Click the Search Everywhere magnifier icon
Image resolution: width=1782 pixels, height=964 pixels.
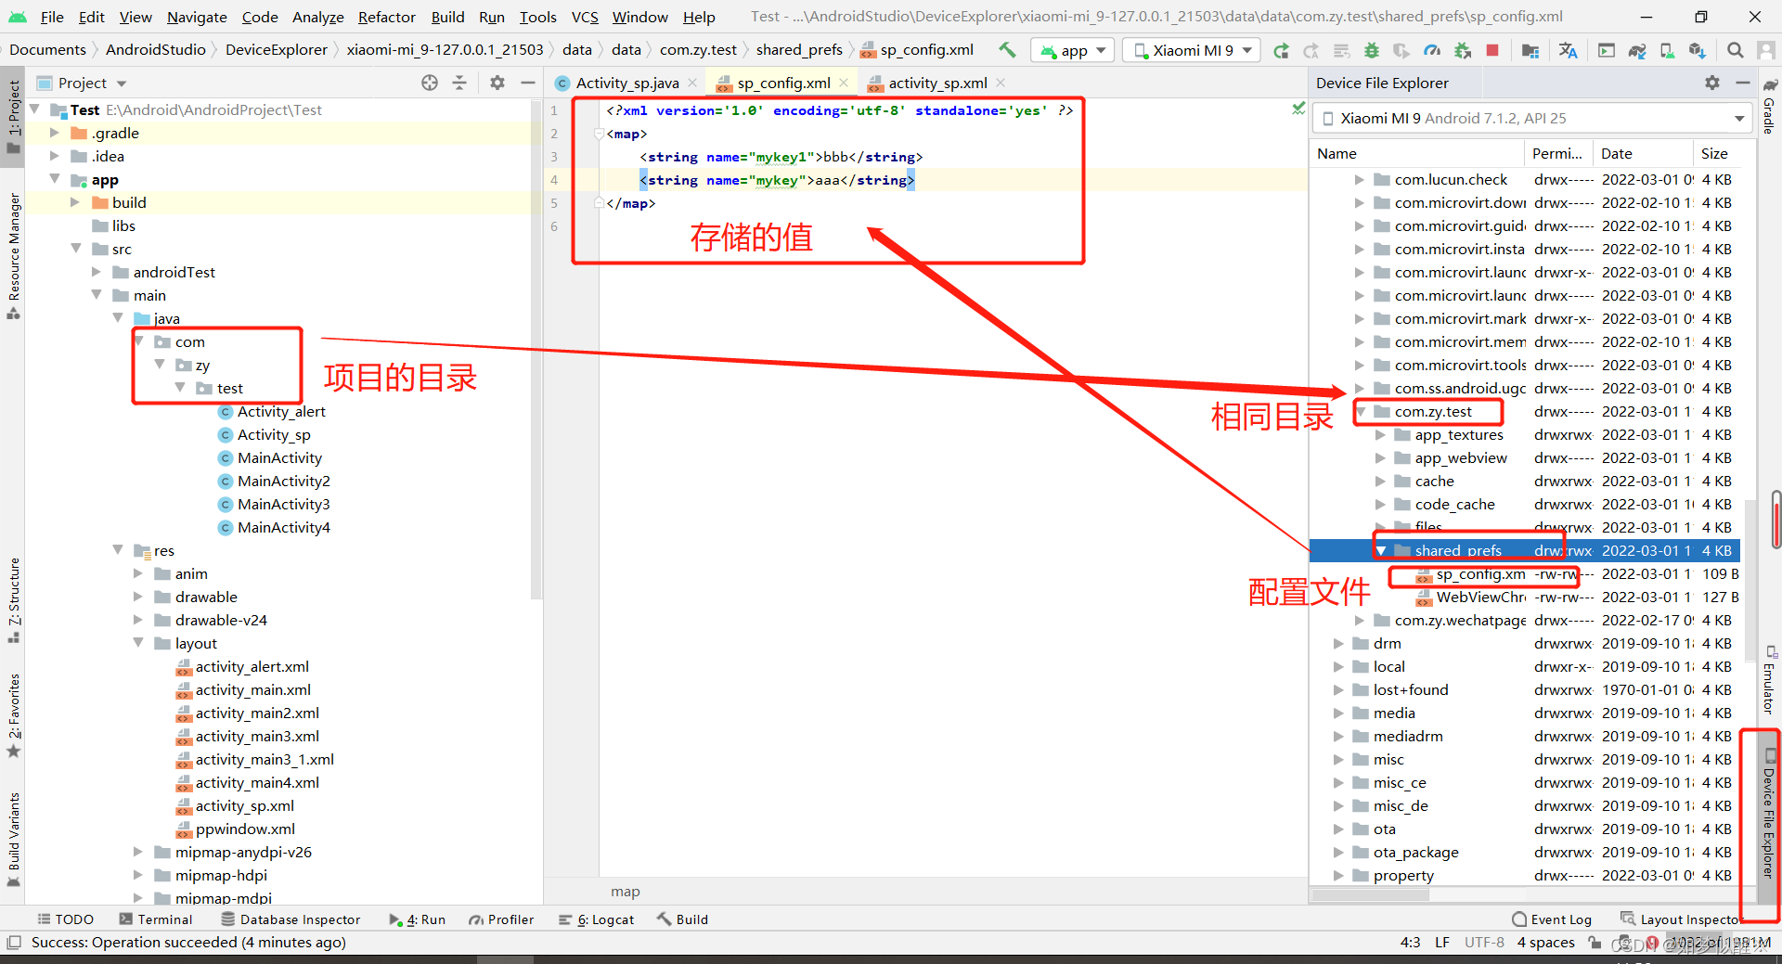pyautogui.click(x=1735, y=50)
